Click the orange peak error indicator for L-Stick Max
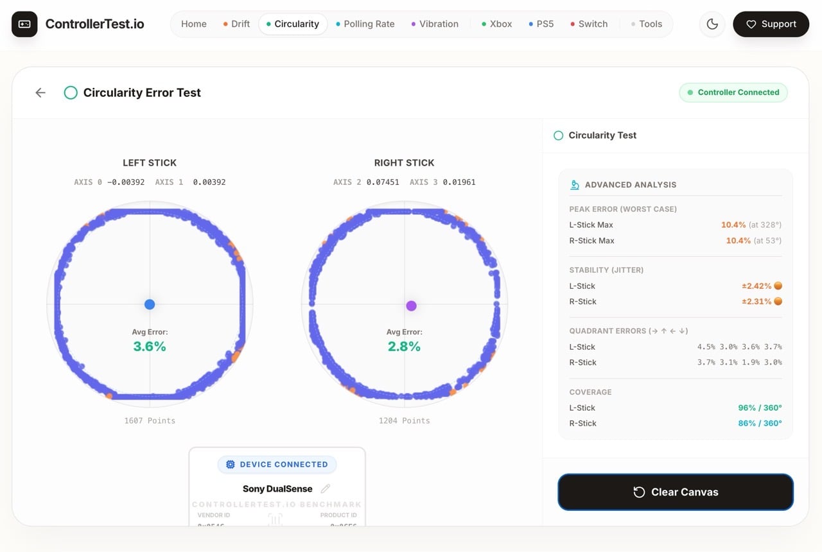 tap(733, 225)
